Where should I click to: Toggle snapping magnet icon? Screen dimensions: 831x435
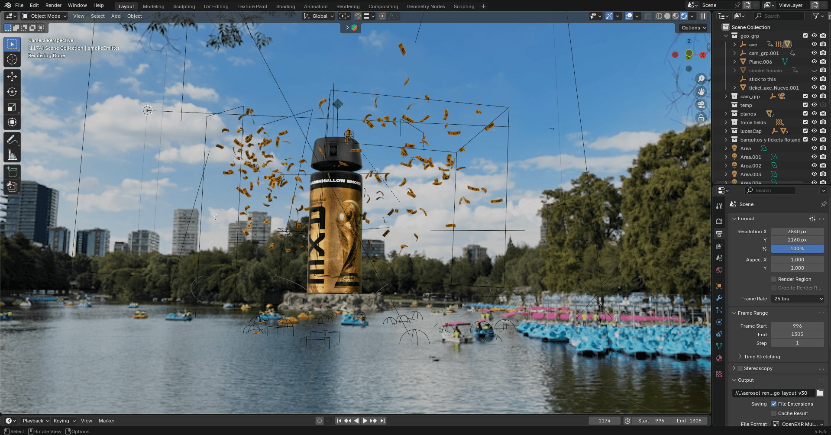(x=358, y=16)
